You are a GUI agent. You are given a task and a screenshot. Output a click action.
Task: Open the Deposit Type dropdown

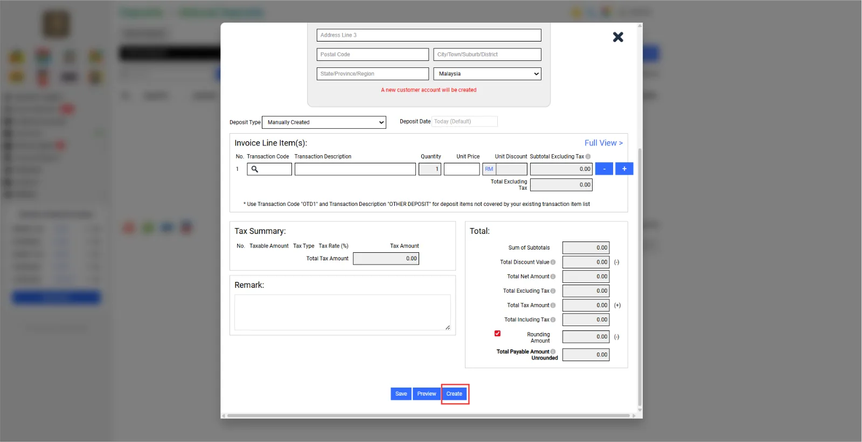pyautogui.click(x=324, y=122)
